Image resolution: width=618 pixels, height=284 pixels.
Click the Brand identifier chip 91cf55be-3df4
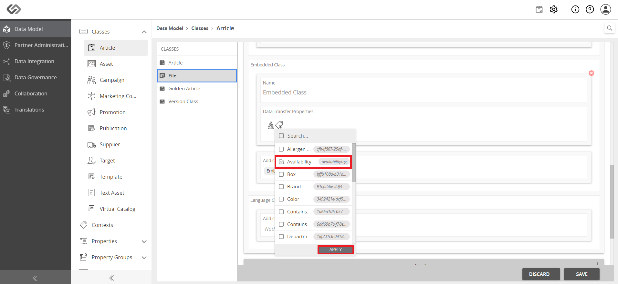331,187
